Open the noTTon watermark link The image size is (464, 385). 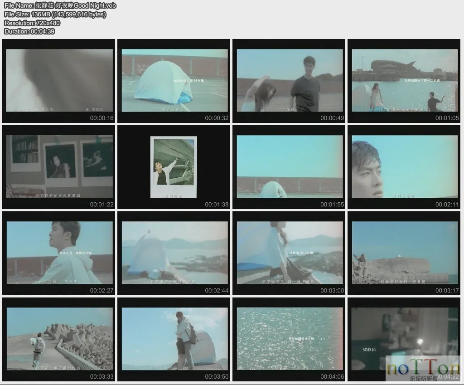pyautogui.click(x=424, y=367)
